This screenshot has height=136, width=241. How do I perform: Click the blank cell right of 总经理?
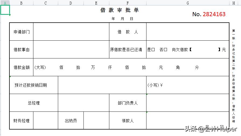pyautogui.click(x=84, y=103)
